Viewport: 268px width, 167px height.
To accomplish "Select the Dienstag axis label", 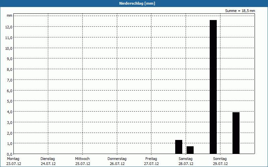I will coord(48,159).
